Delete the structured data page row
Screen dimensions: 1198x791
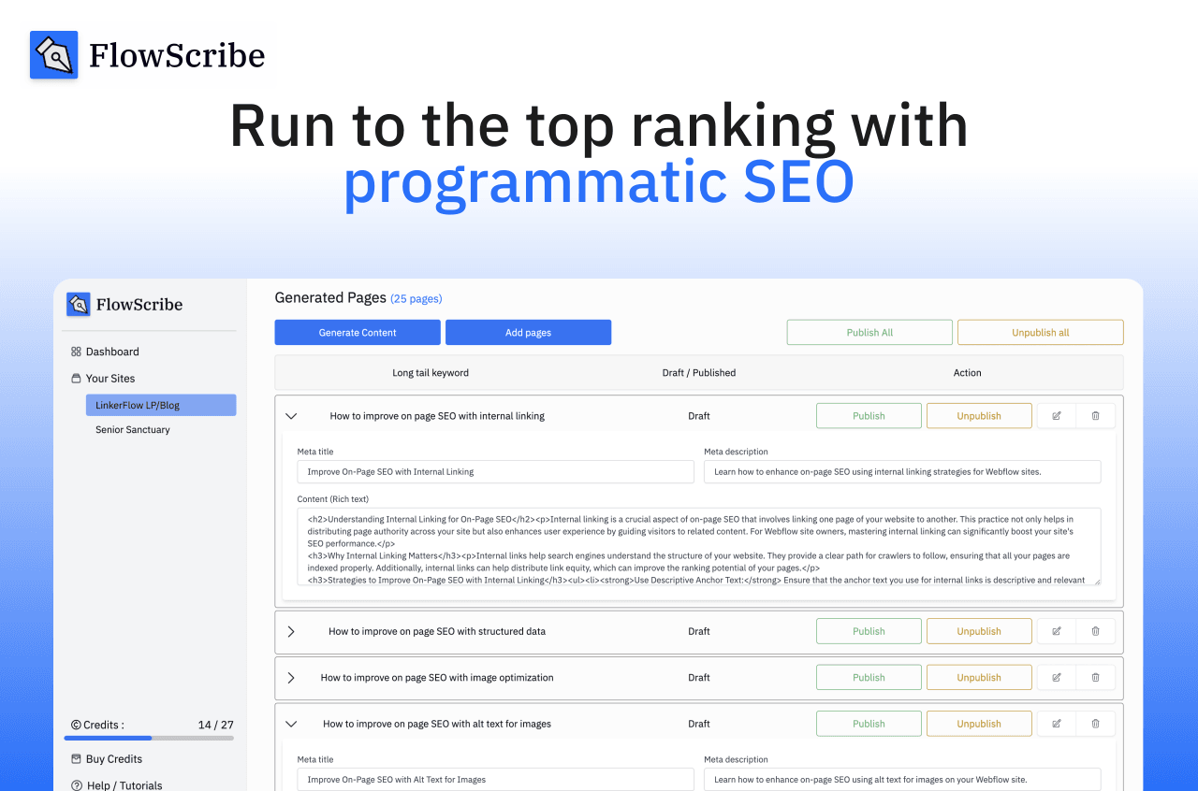point(1095,631)
